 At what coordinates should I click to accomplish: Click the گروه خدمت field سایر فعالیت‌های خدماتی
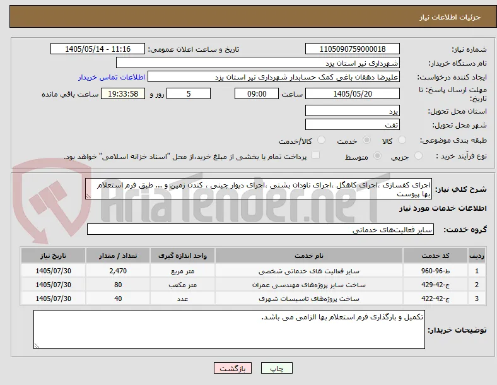coord(260,229)
